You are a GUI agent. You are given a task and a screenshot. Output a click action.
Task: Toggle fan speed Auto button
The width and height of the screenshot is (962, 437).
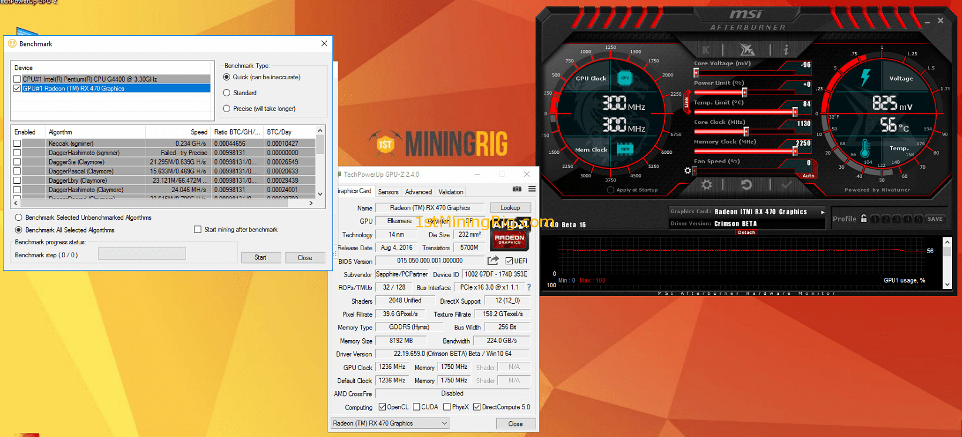tap(808, 176)
